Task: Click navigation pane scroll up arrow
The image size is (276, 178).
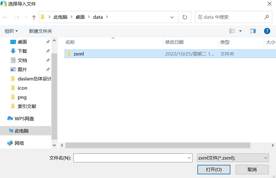Action: point(54,41)
